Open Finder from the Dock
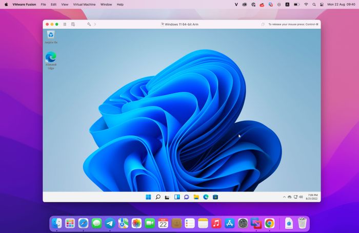The width and height of the screenshot is (359, 233). (x=56, y=223)
